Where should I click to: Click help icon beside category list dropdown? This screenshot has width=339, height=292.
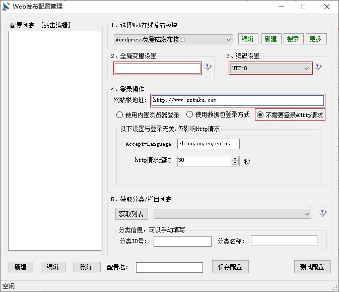(x=323, y=213)
